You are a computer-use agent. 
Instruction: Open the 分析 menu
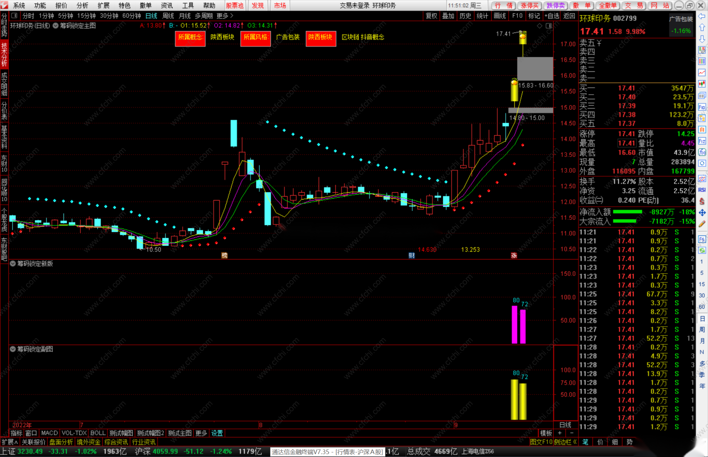tap(82, 5)
